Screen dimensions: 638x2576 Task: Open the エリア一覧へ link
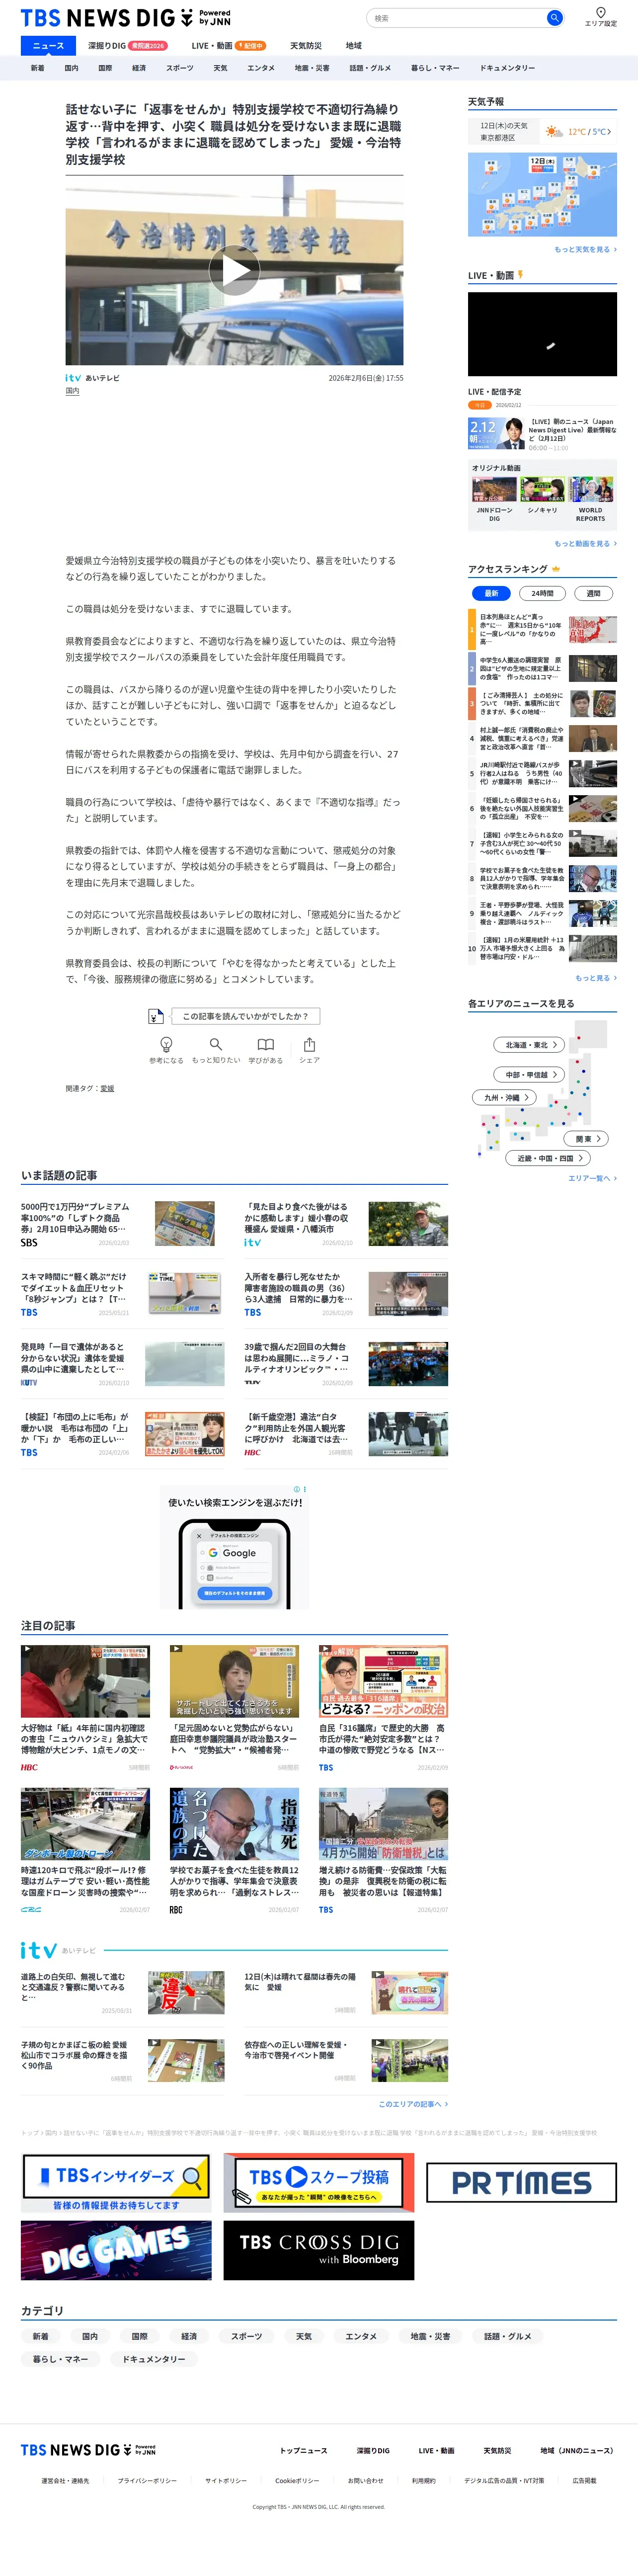592,1178
